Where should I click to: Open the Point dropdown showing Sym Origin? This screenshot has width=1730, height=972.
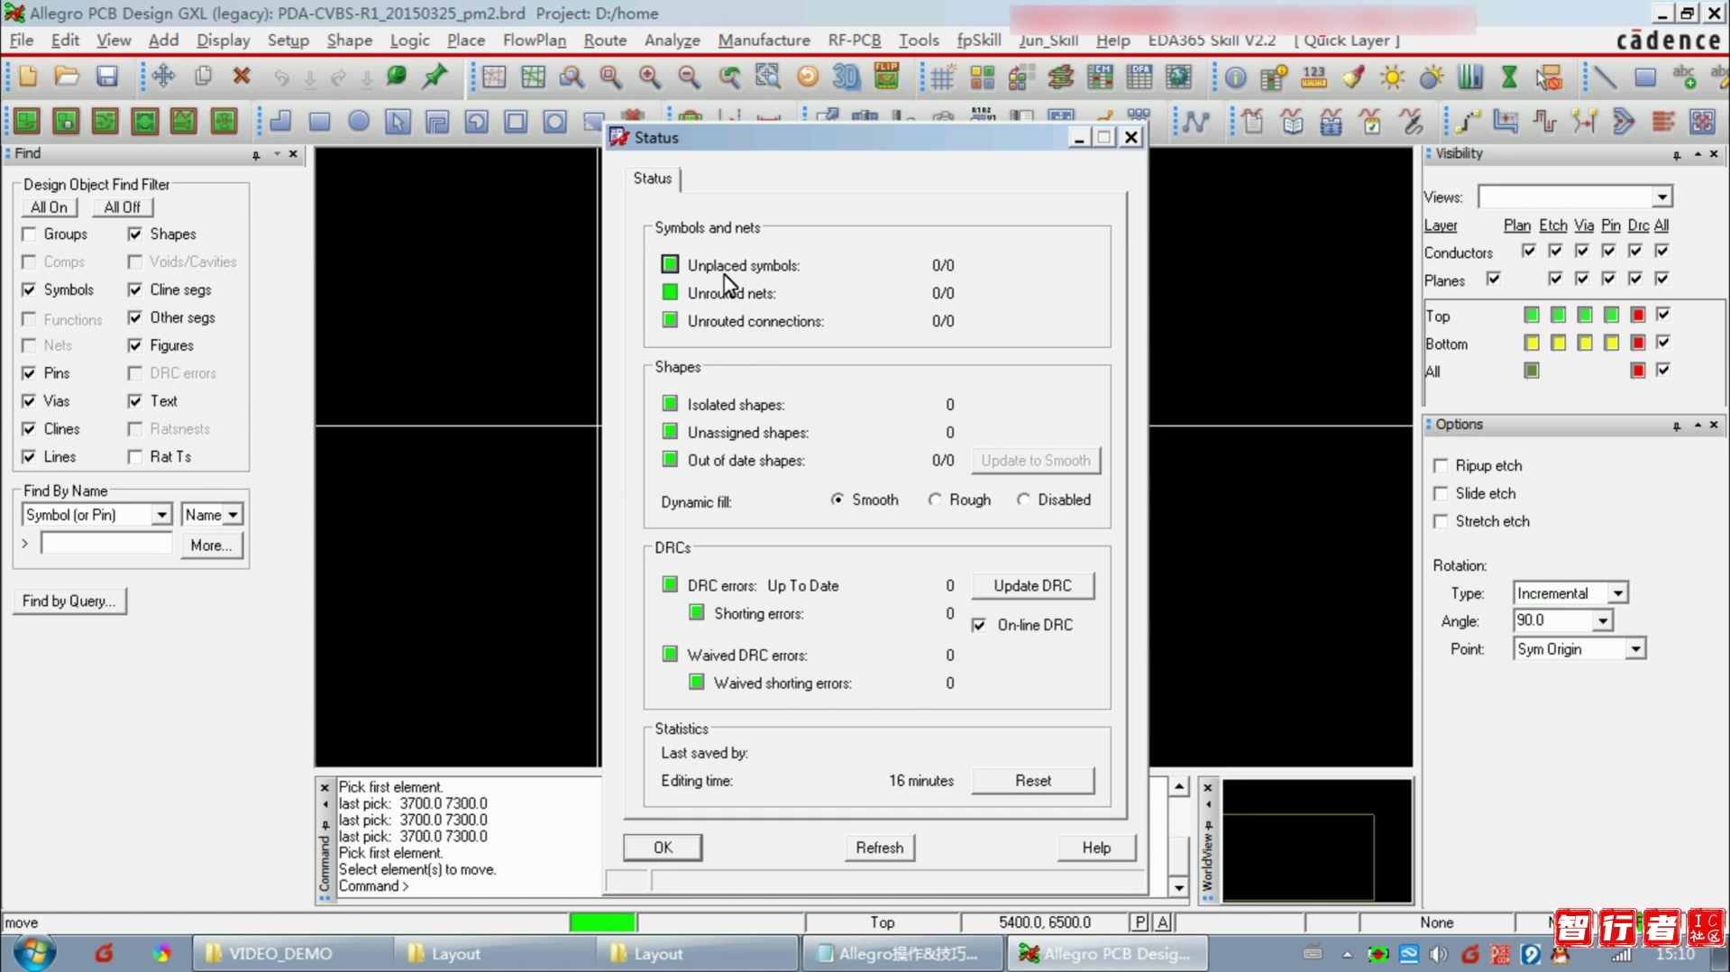(x=1635, y=649)
